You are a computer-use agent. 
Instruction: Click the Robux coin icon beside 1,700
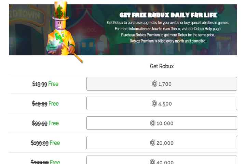coord(155,84)
